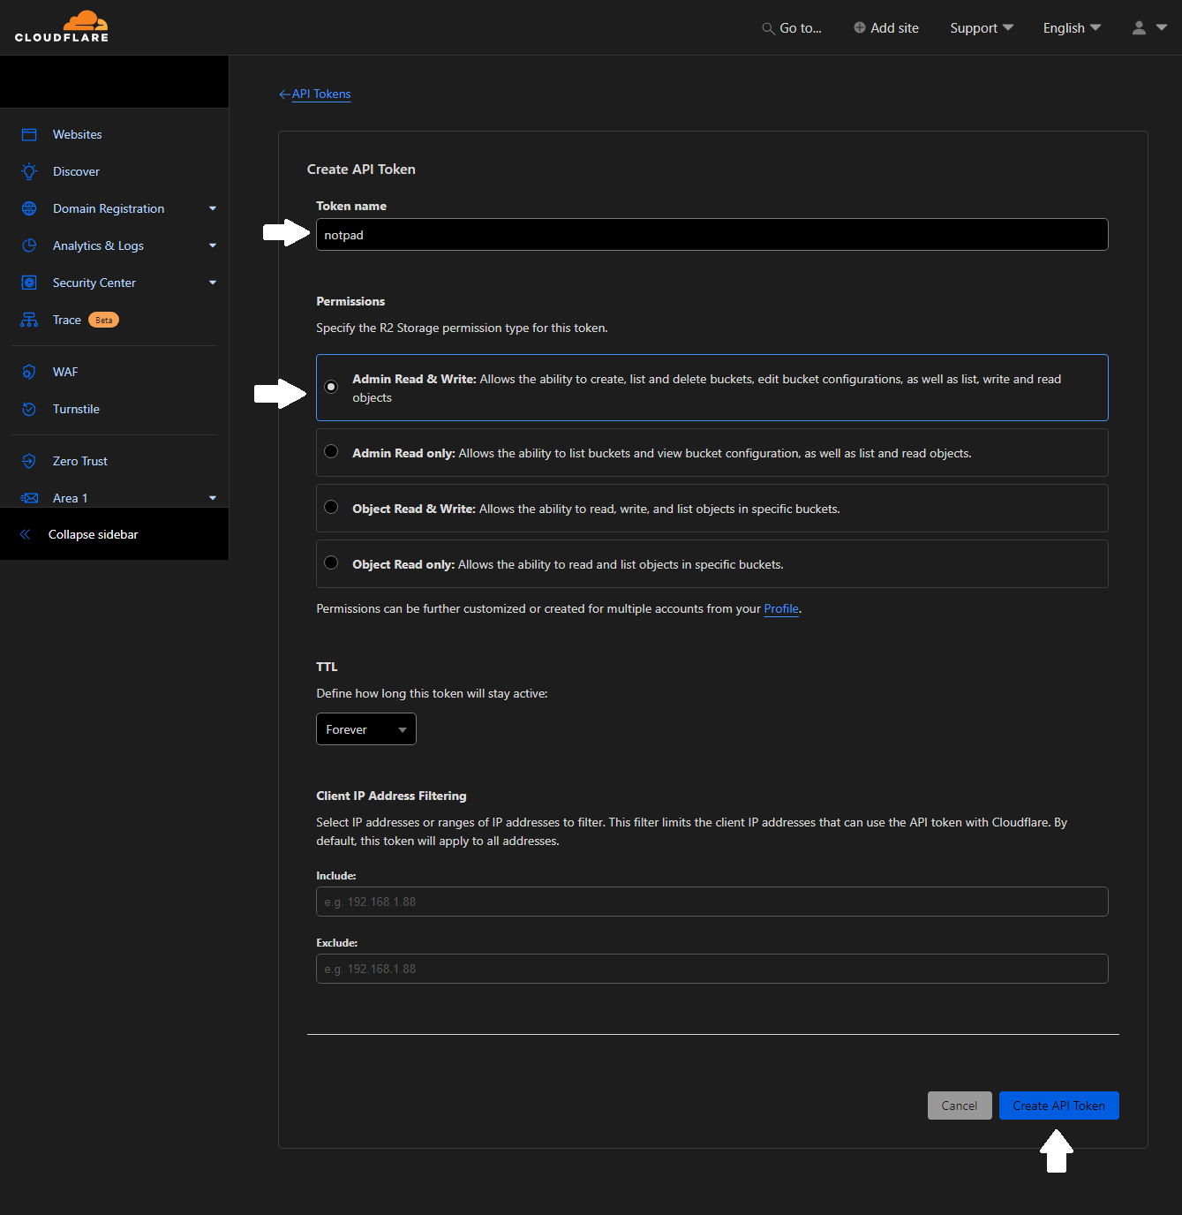Image resolution: width=1182 pixels, height=1215 pixels.
Task: Select the Admin Read only permission
Action: [331, 451]
